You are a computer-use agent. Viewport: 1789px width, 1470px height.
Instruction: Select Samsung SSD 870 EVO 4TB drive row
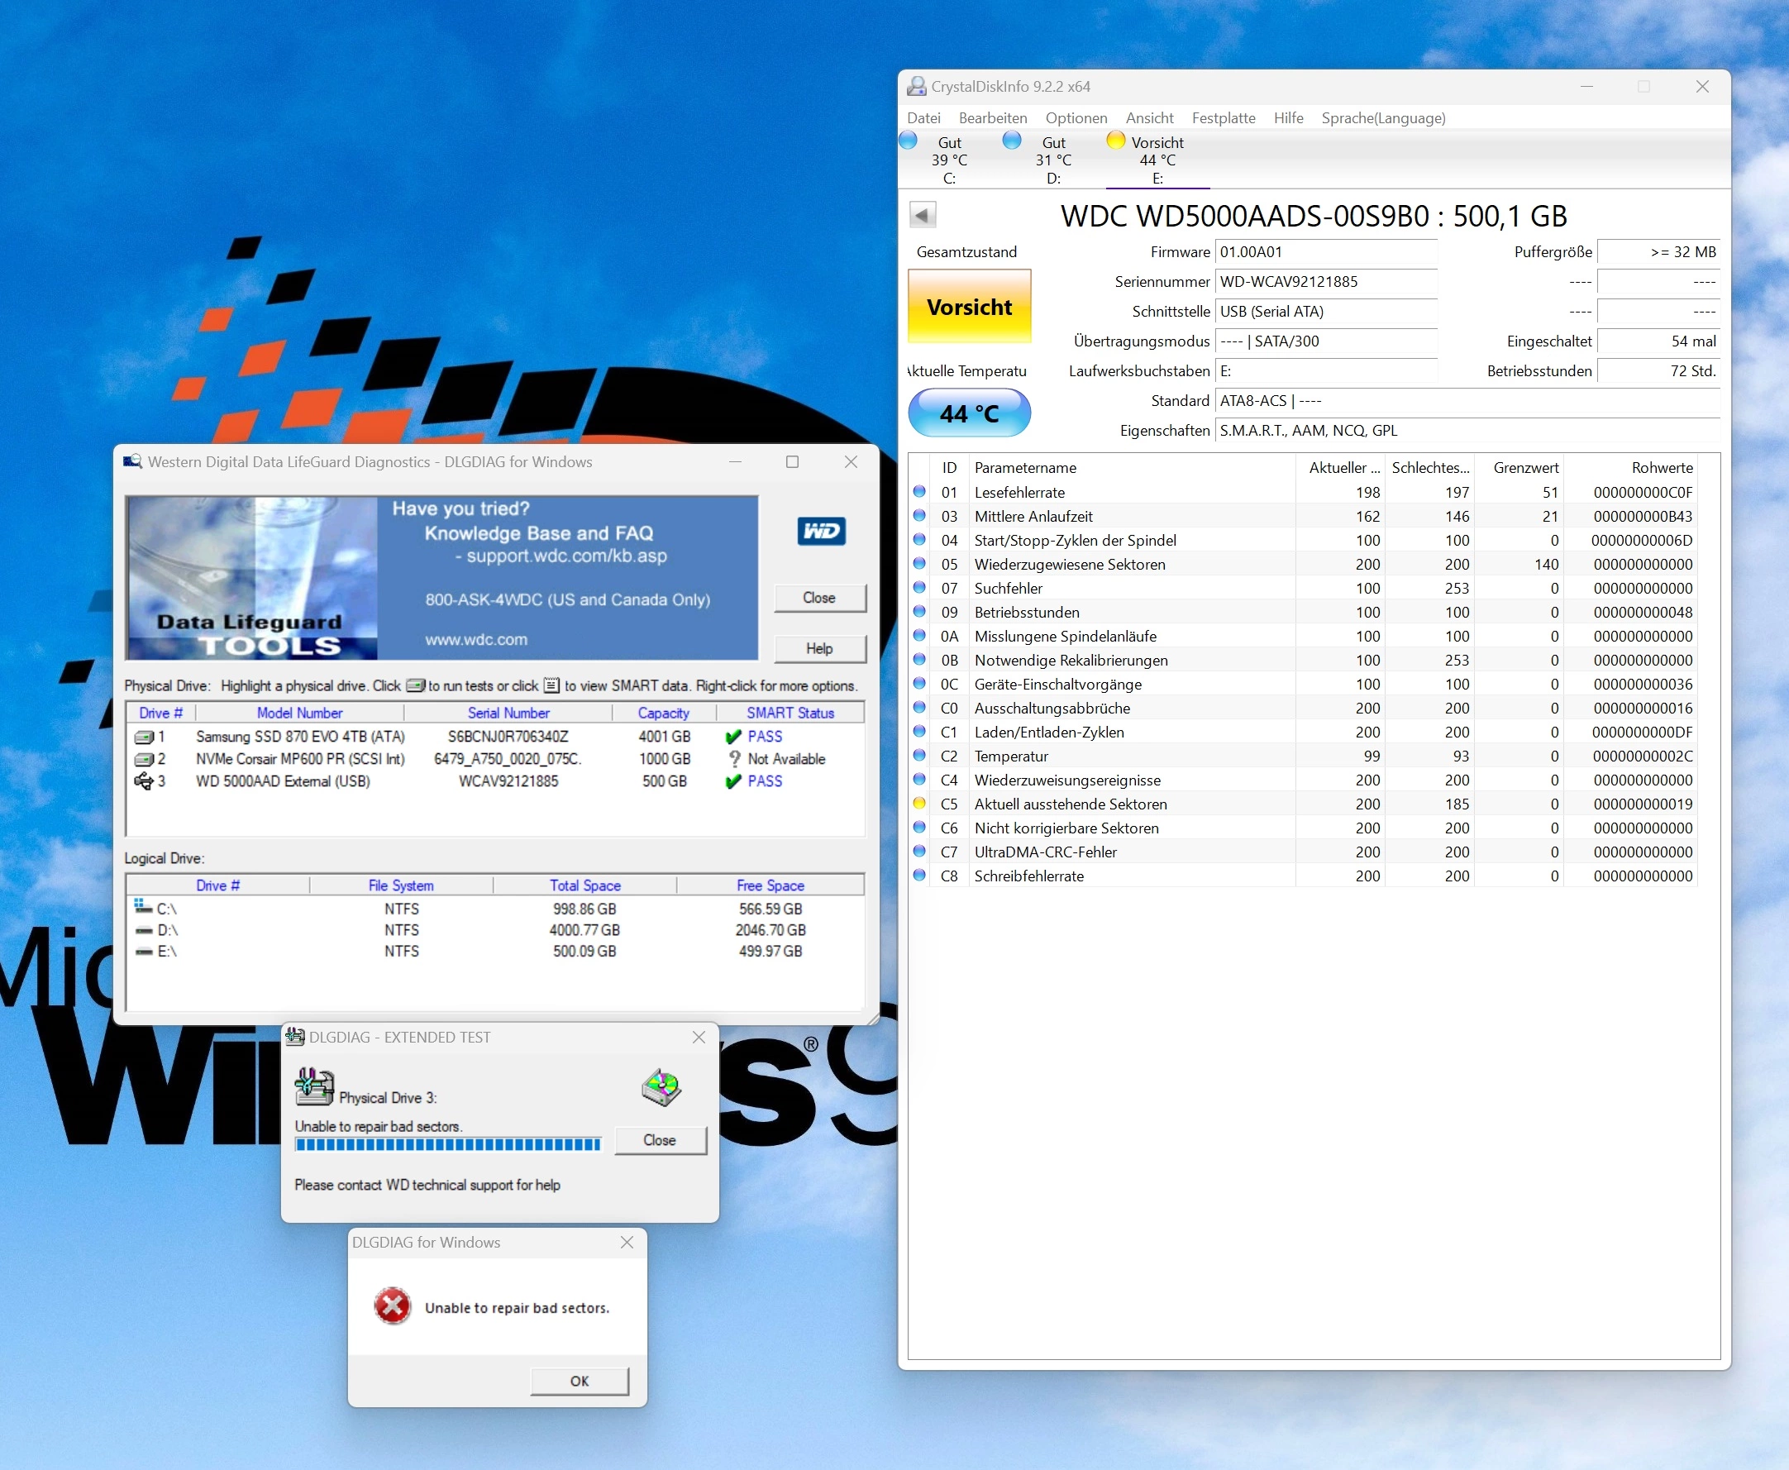tap(495, 737)
